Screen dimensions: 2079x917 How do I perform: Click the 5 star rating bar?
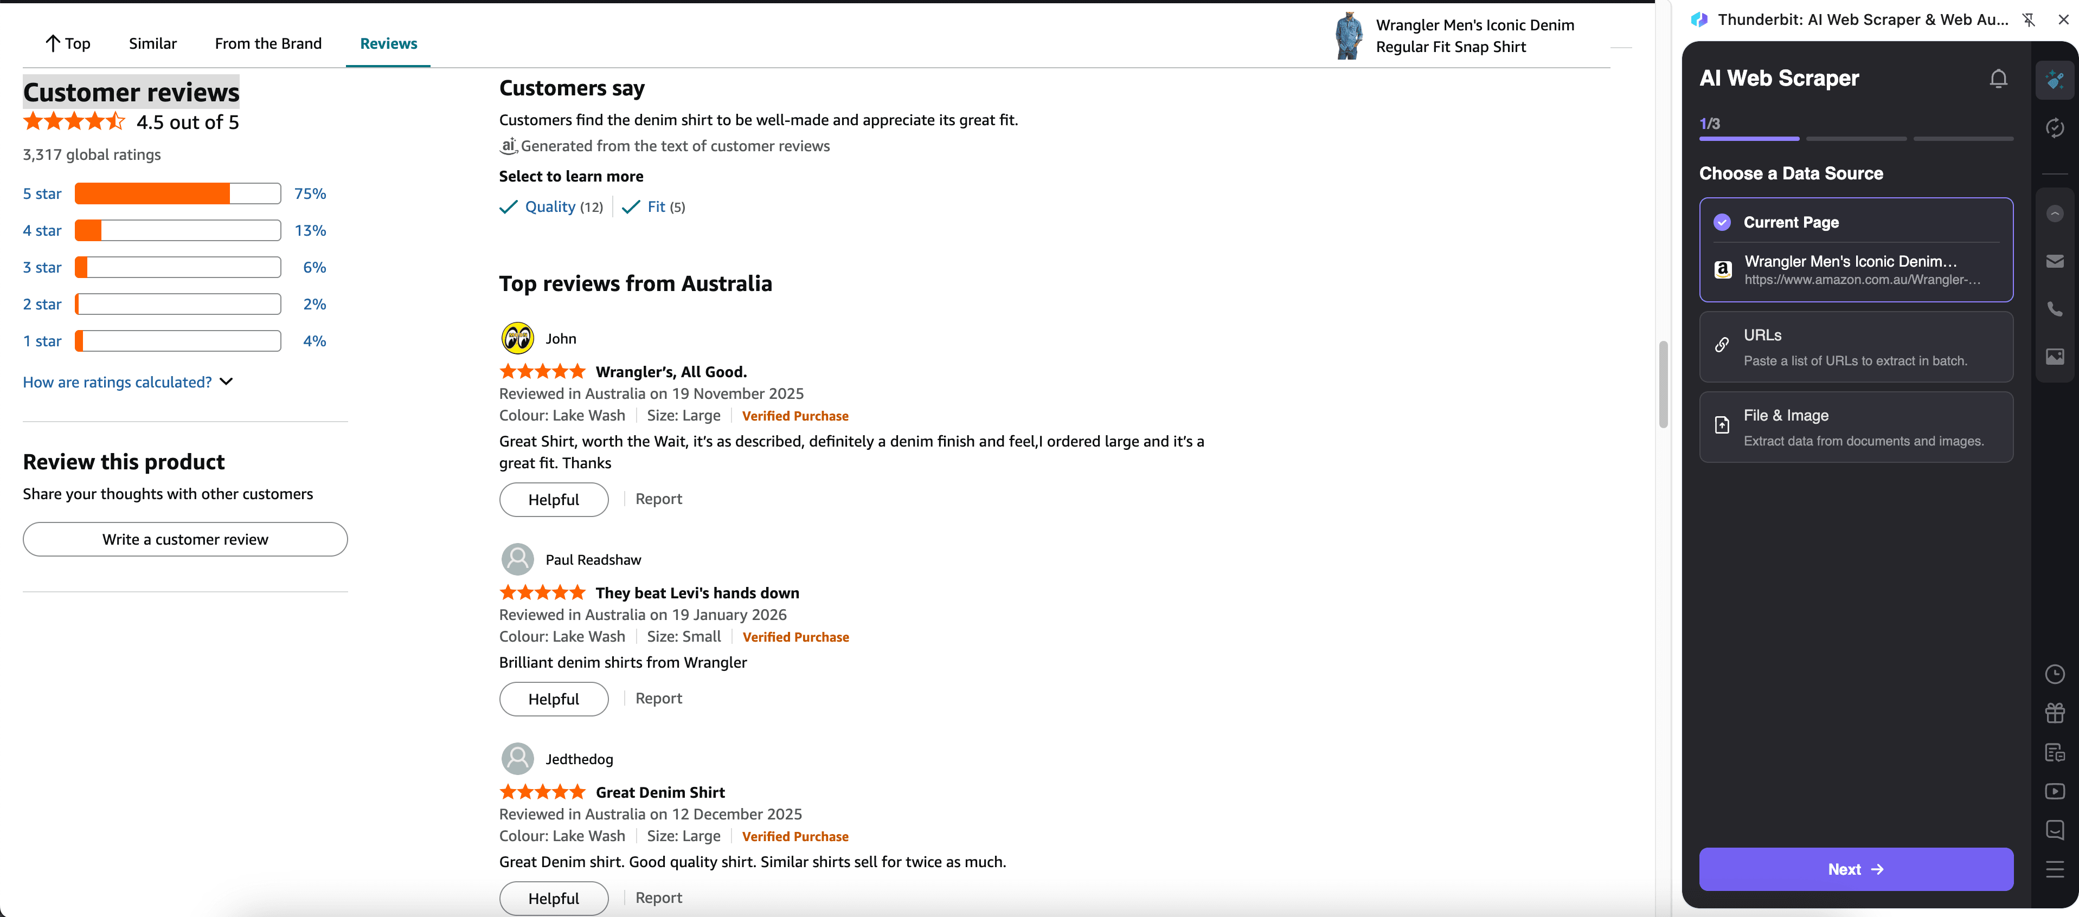pos(177,193)
